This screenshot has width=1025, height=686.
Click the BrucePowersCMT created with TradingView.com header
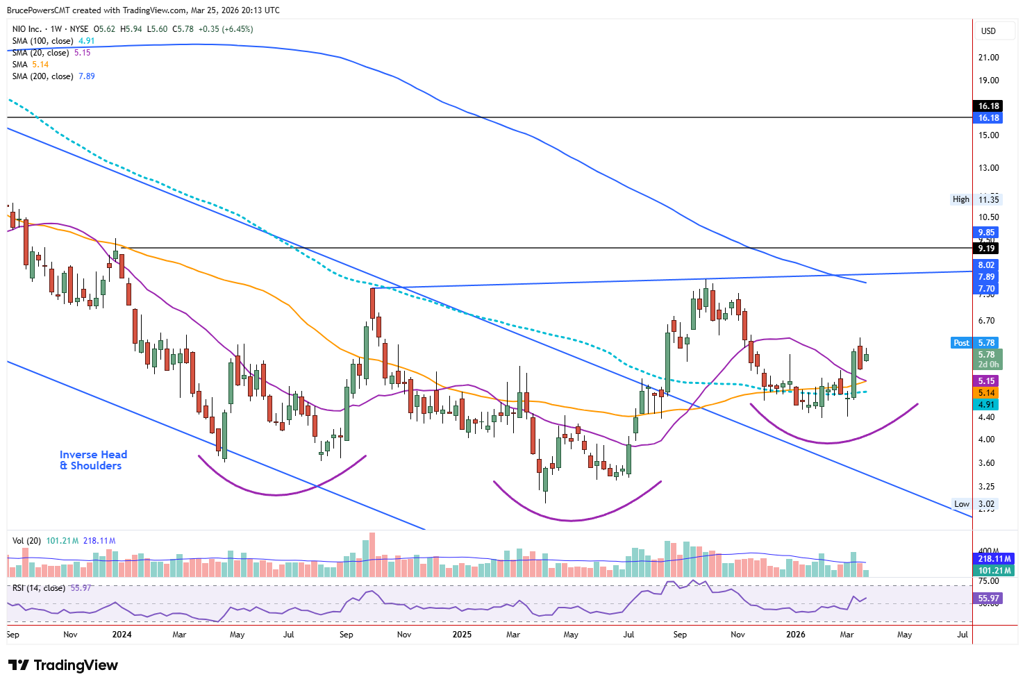click(x=143, y=10)
